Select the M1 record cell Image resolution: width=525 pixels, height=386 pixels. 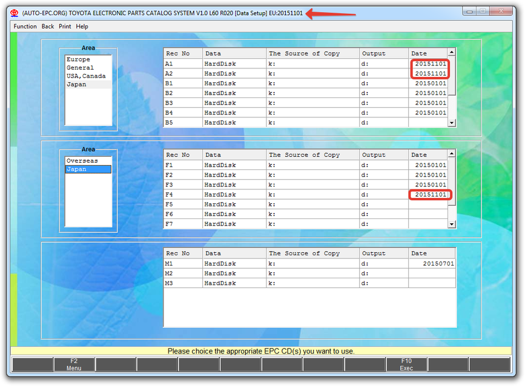point(183,264)
